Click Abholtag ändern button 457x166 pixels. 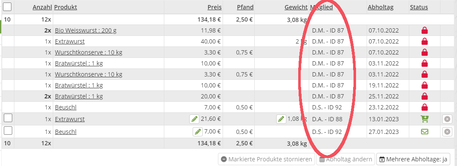tap(345, 159)
